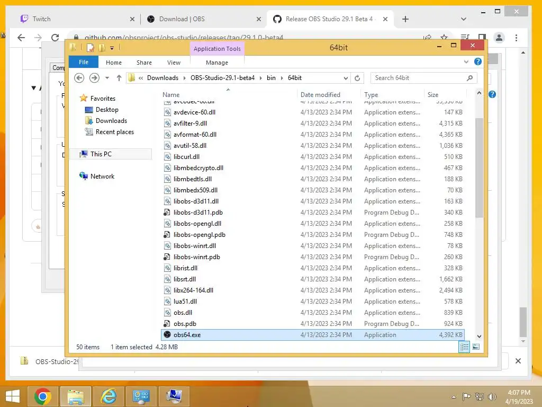
Task: Go up one folder level
Action: (119, 78)
